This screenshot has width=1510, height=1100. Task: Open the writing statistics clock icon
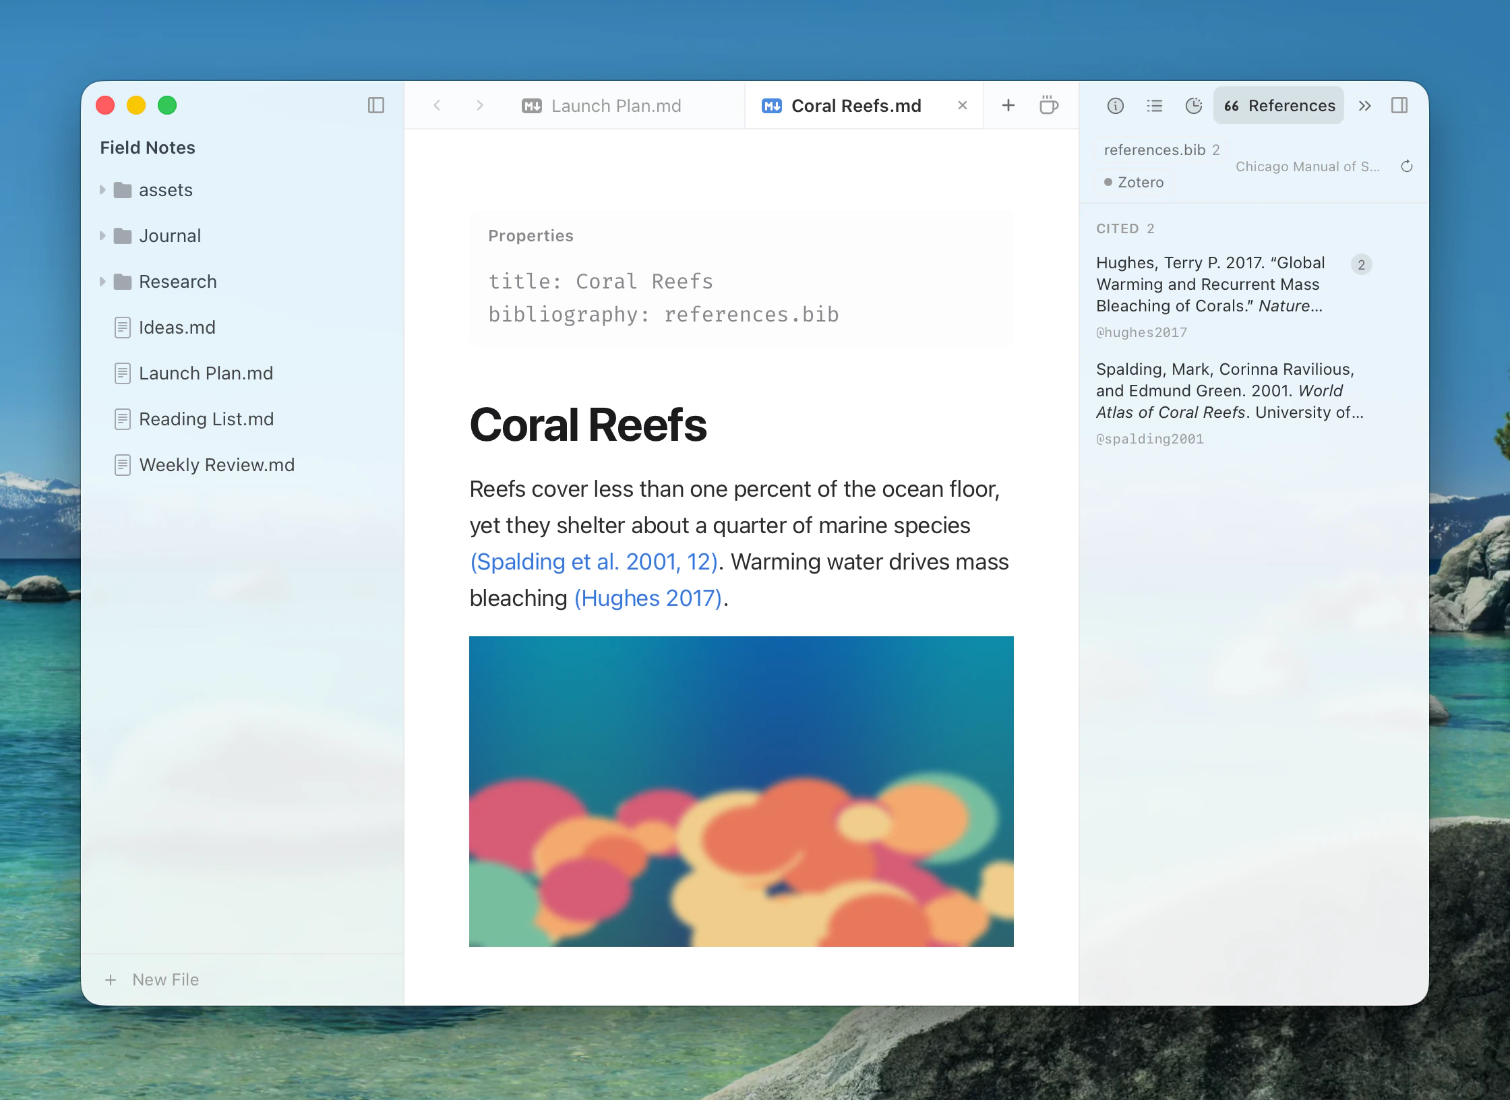click(x=1194, y=106)
